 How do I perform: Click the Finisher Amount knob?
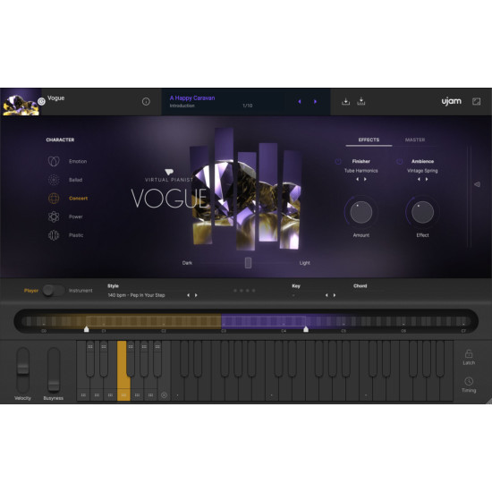click(x=361, y=212)
